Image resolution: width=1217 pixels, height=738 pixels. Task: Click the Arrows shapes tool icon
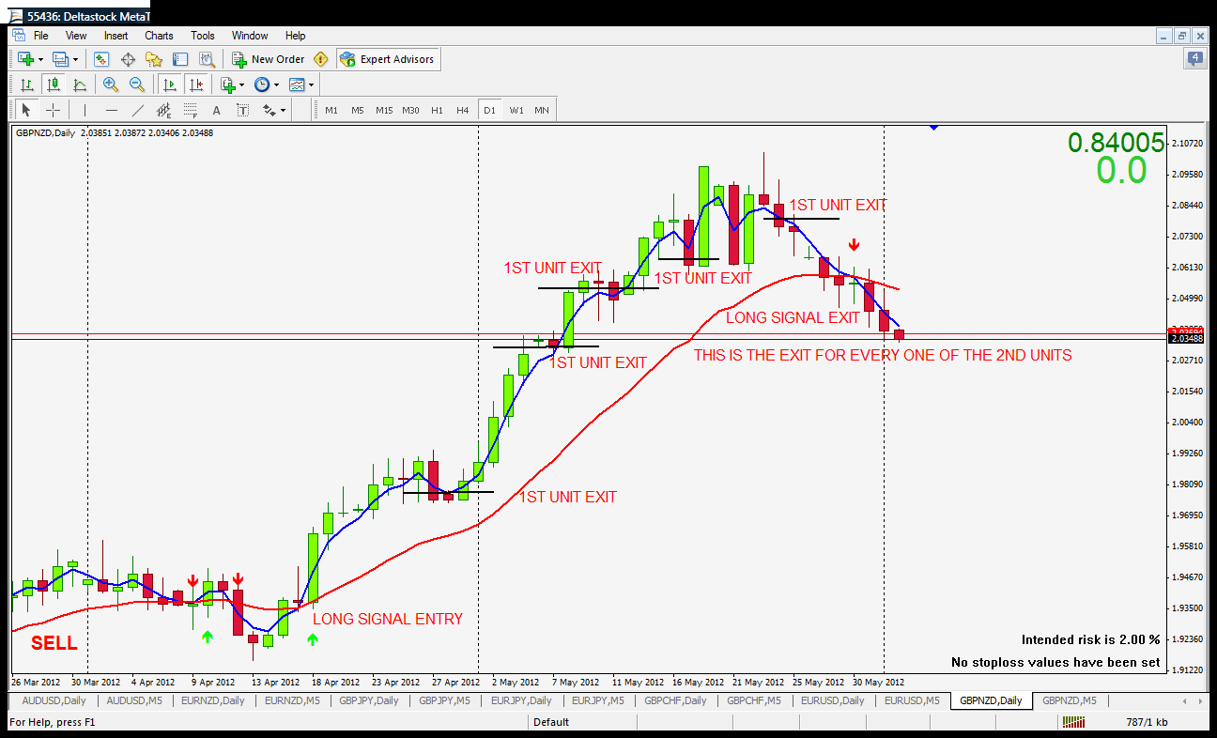pos(270,110)
